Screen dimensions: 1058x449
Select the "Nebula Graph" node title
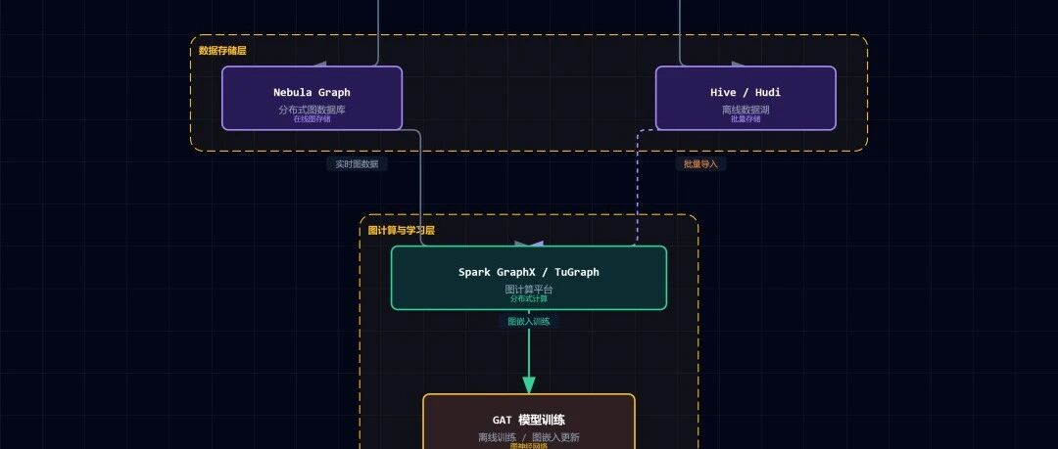click(x=312, y=92)
